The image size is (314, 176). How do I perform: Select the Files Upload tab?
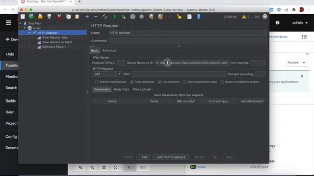[142, 89]
